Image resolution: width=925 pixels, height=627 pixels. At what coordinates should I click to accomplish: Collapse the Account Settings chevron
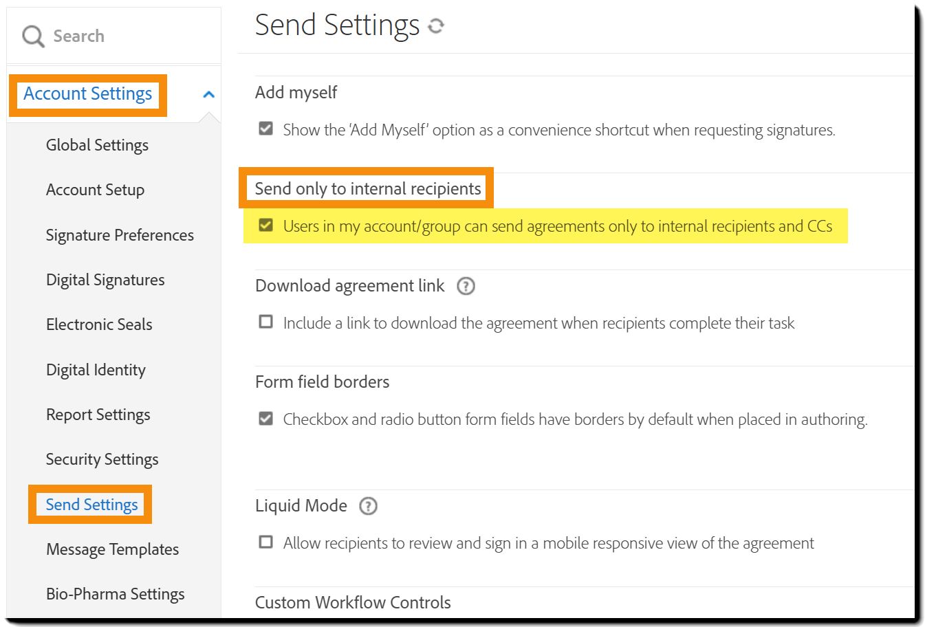209,94
